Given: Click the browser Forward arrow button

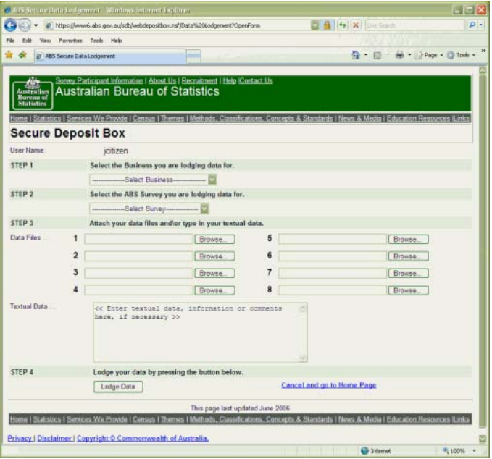Looking at the screenshot, I should click(25, 25).
